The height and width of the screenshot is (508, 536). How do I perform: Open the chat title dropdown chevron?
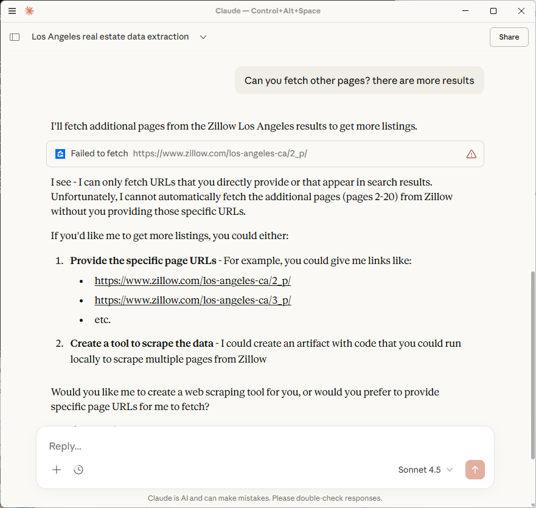[x=203, y=37]
